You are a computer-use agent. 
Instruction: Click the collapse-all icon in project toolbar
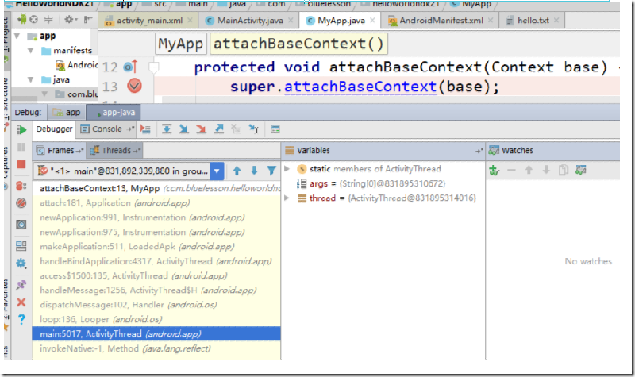[x=48, y=19]
